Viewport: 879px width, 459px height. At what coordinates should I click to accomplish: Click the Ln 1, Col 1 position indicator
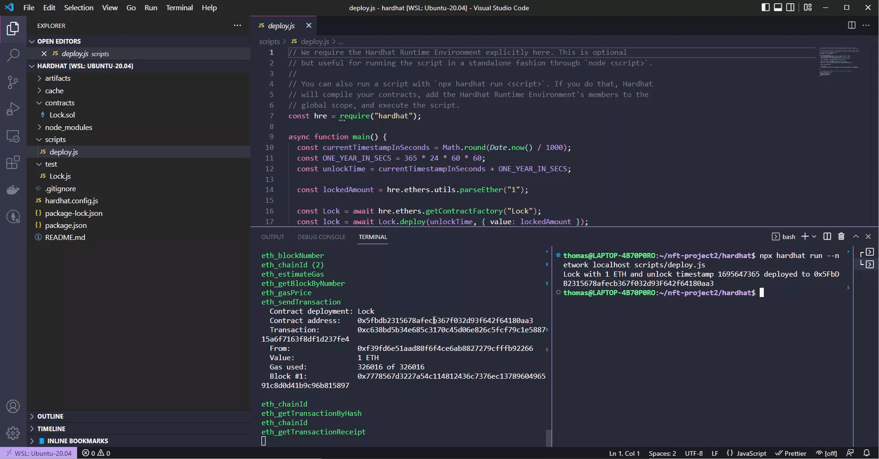624,453
